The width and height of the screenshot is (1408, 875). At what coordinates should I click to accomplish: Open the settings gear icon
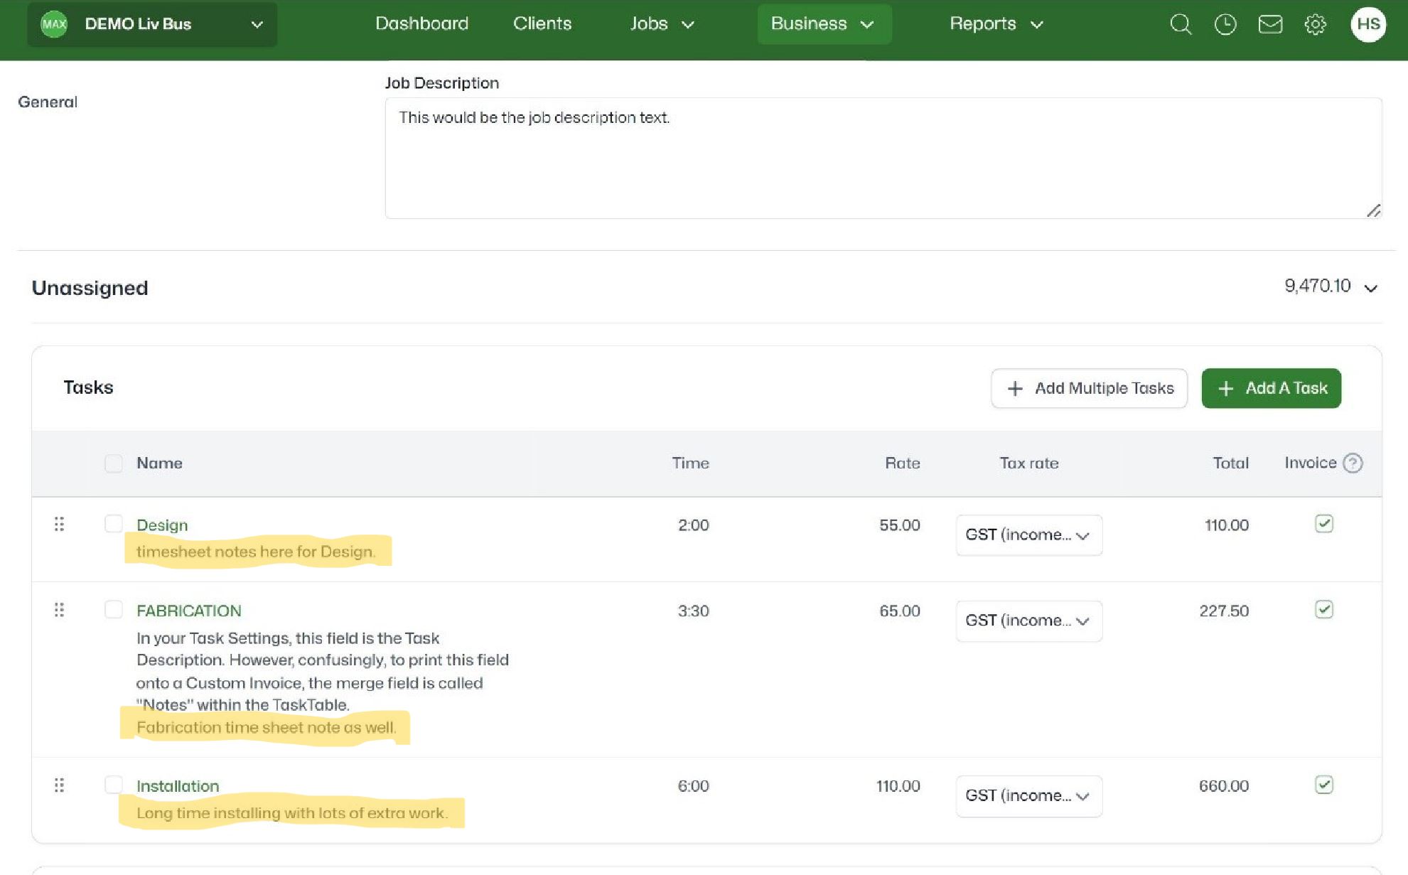click(1315, 24)
